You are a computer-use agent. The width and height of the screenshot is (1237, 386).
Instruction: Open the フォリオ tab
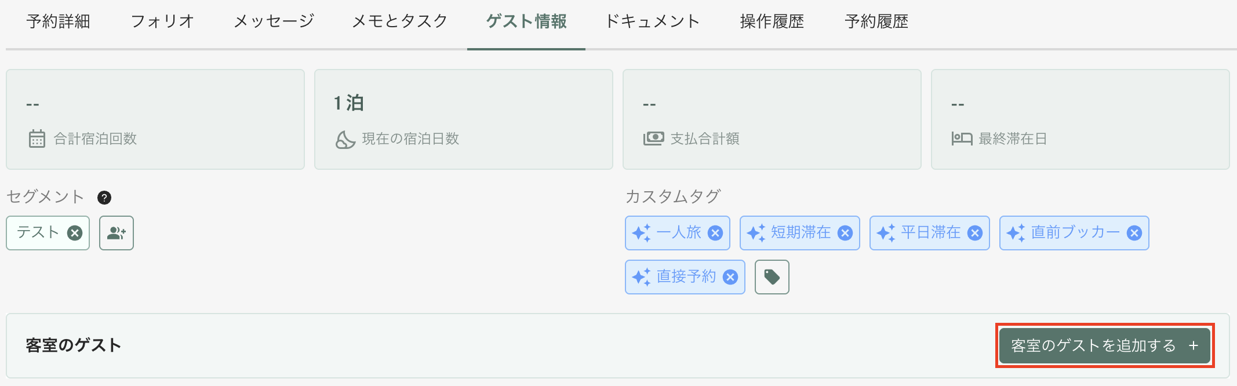(162, 21)
